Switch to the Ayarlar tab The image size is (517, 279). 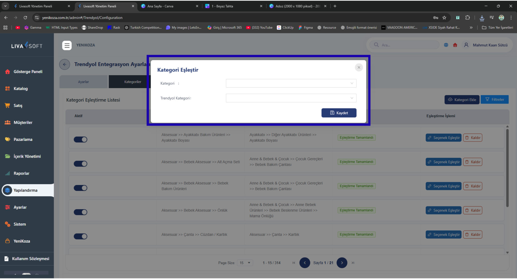[83, 82]
